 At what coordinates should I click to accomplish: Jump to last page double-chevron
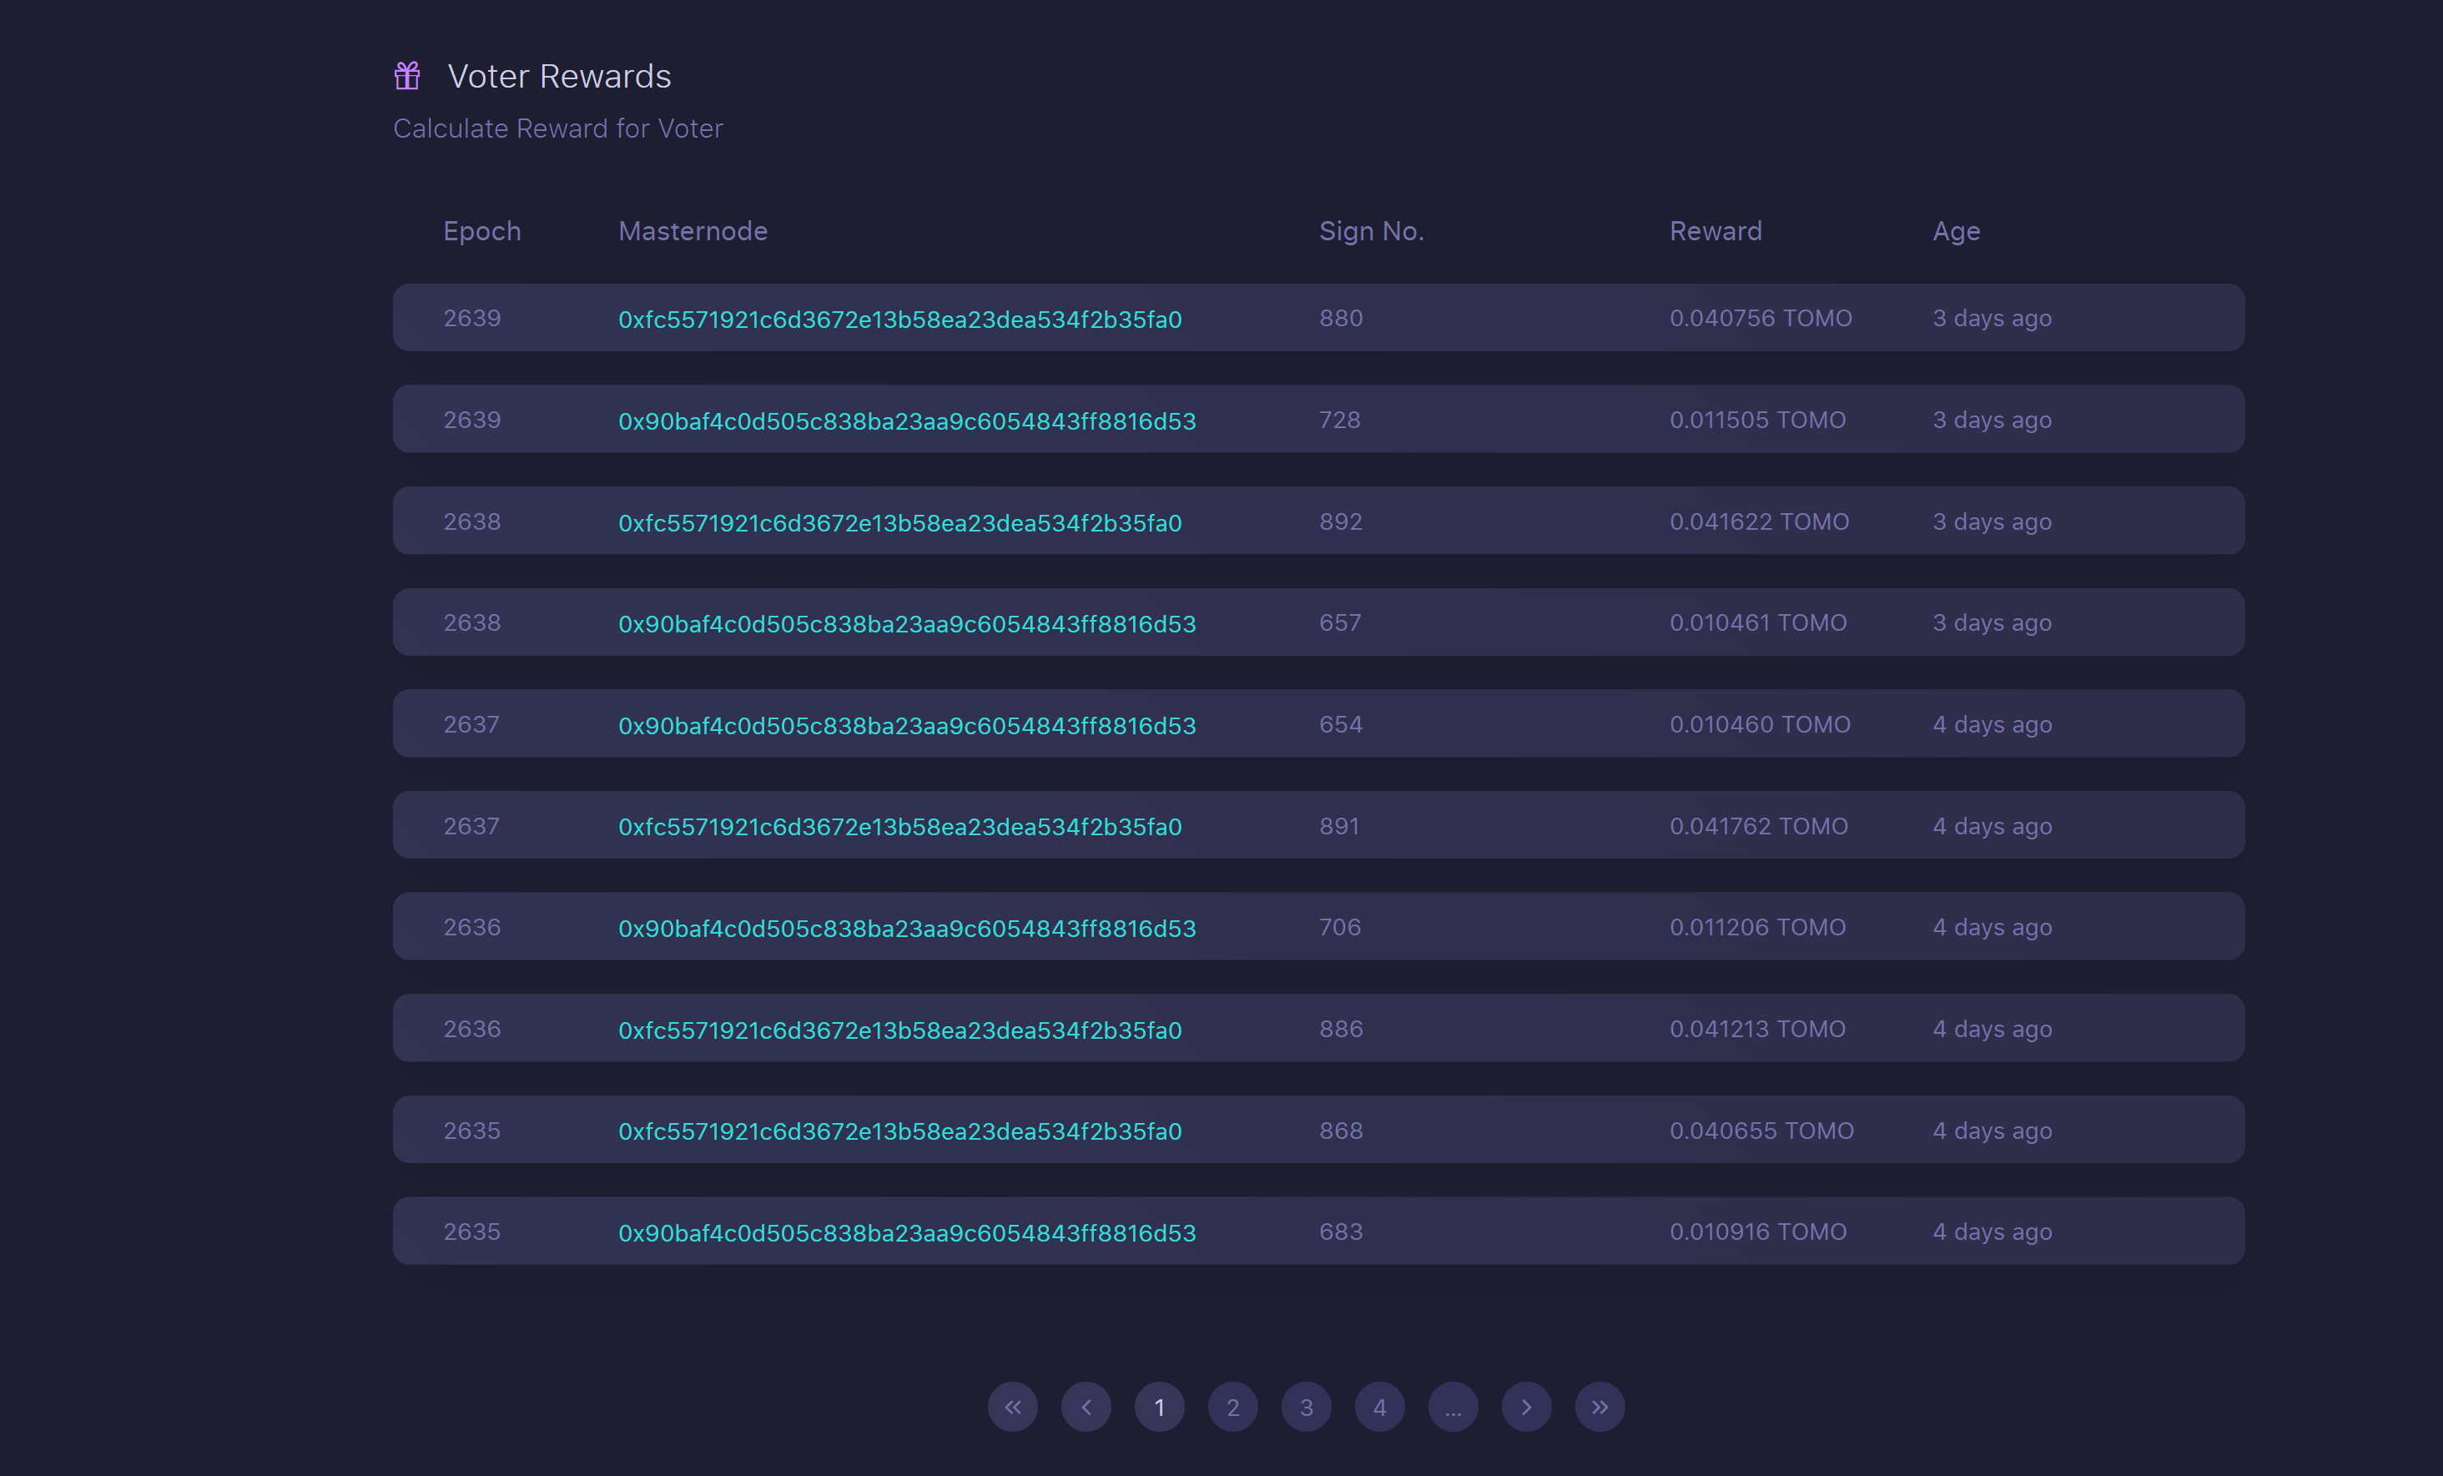1599,1407
